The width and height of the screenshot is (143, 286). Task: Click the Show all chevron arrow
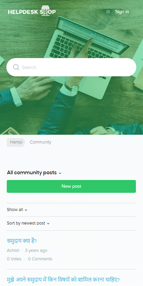pos(26,210)
